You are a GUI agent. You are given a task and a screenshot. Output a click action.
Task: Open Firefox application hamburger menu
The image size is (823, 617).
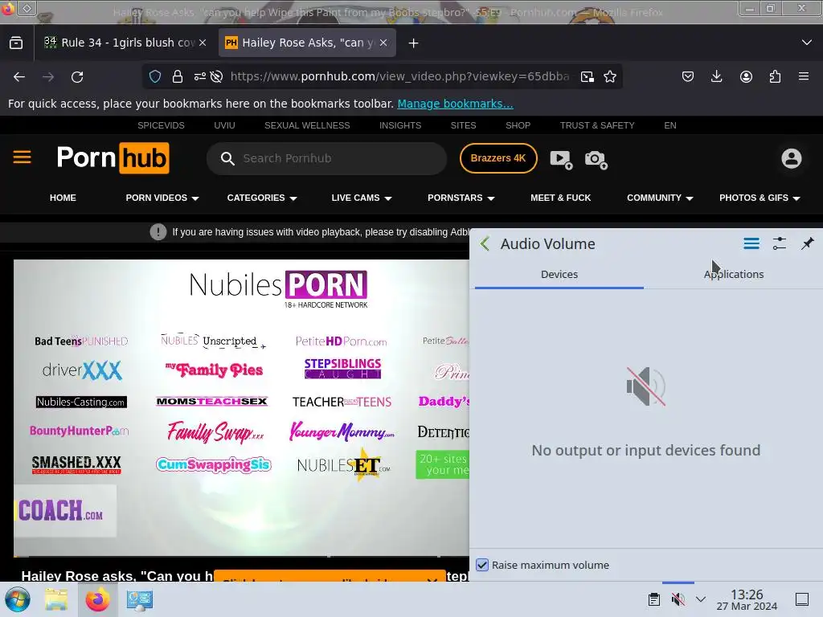coord(804,76)
